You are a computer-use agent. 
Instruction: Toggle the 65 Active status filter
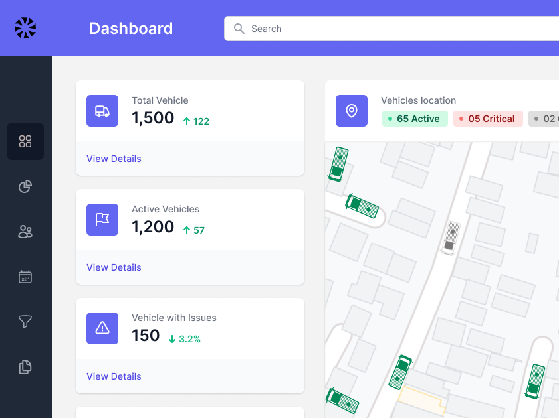coord(414,118)
